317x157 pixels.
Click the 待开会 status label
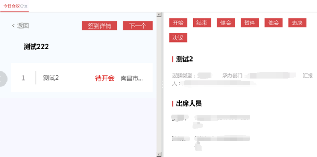[105, 78]
